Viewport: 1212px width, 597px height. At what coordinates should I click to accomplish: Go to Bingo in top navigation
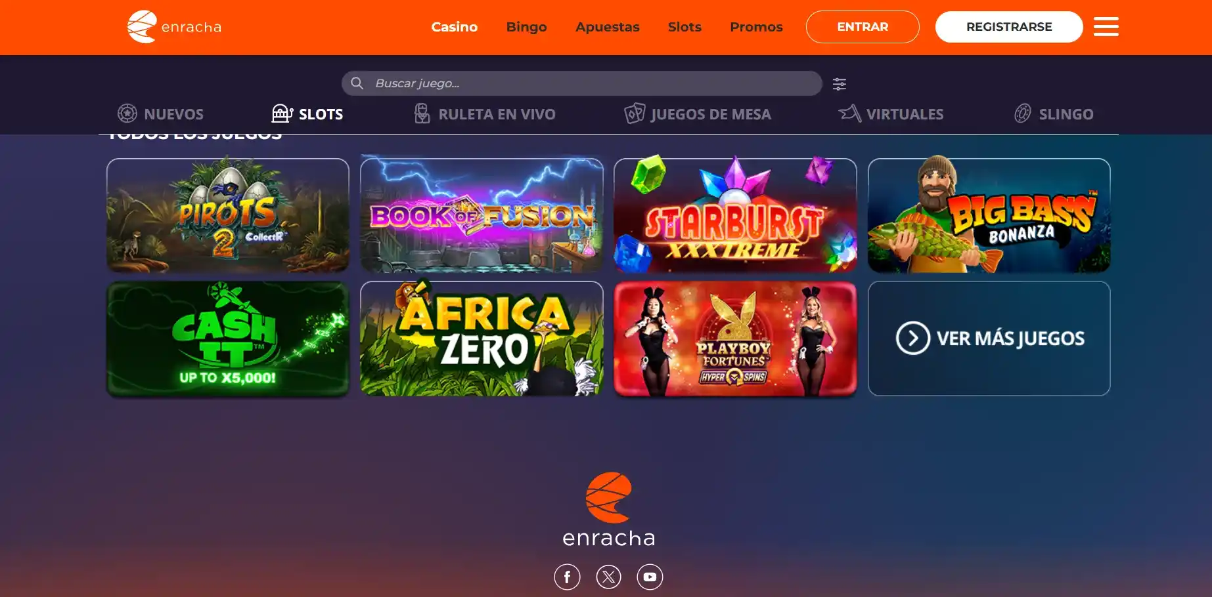tap(526, 27)
